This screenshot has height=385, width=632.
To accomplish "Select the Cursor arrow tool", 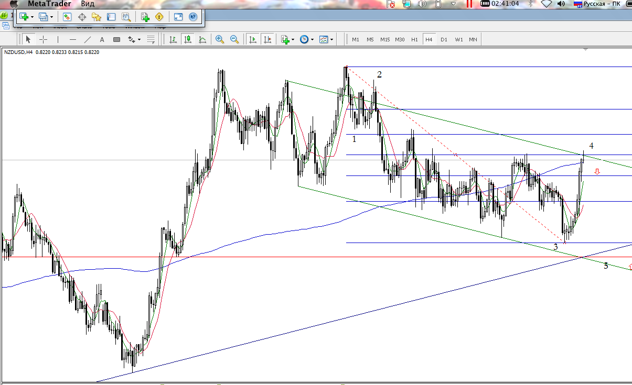I will [28, 39].
